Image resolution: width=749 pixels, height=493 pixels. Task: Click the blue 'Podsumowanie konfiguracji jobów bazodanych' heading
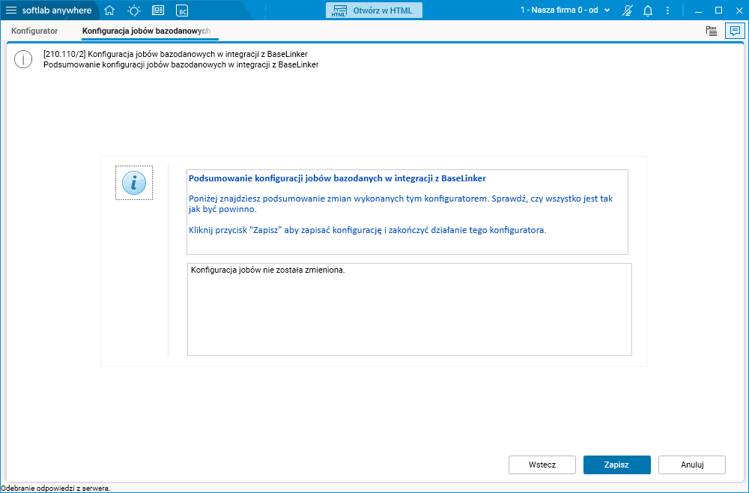click(x=337, y=178)
